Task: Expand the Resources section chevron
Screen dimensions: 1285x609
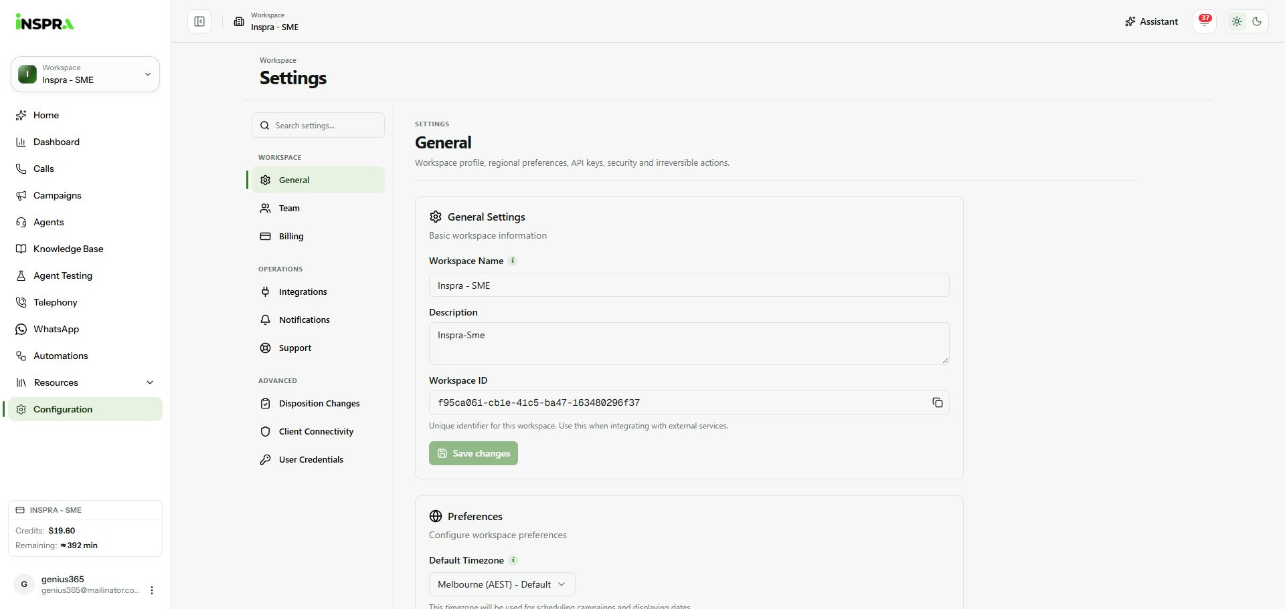Action: (x=150, y=382)
